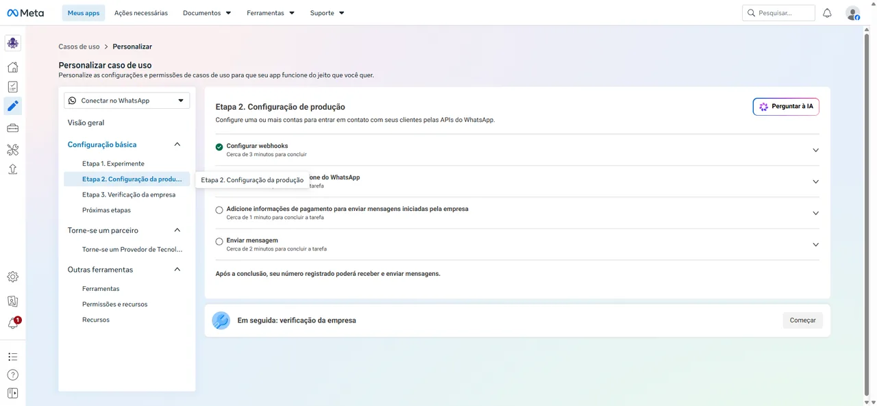Open the checklist icon in left sidebar
Viewport: 877px width, 406px height.
pos(13,87)
